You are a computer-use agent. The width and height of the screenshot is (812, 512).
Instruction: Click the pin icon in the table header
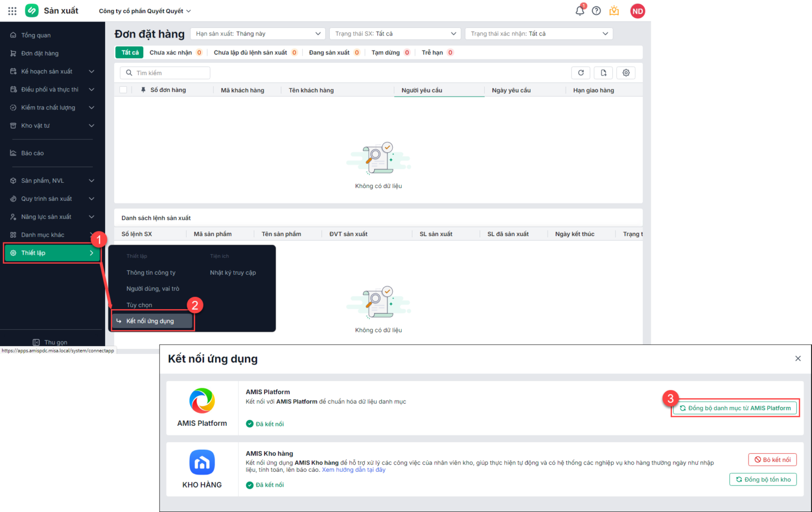143,89
